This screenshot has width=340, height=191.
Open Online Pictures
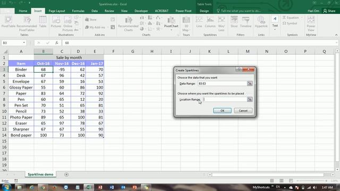click(x=67, y=24)
